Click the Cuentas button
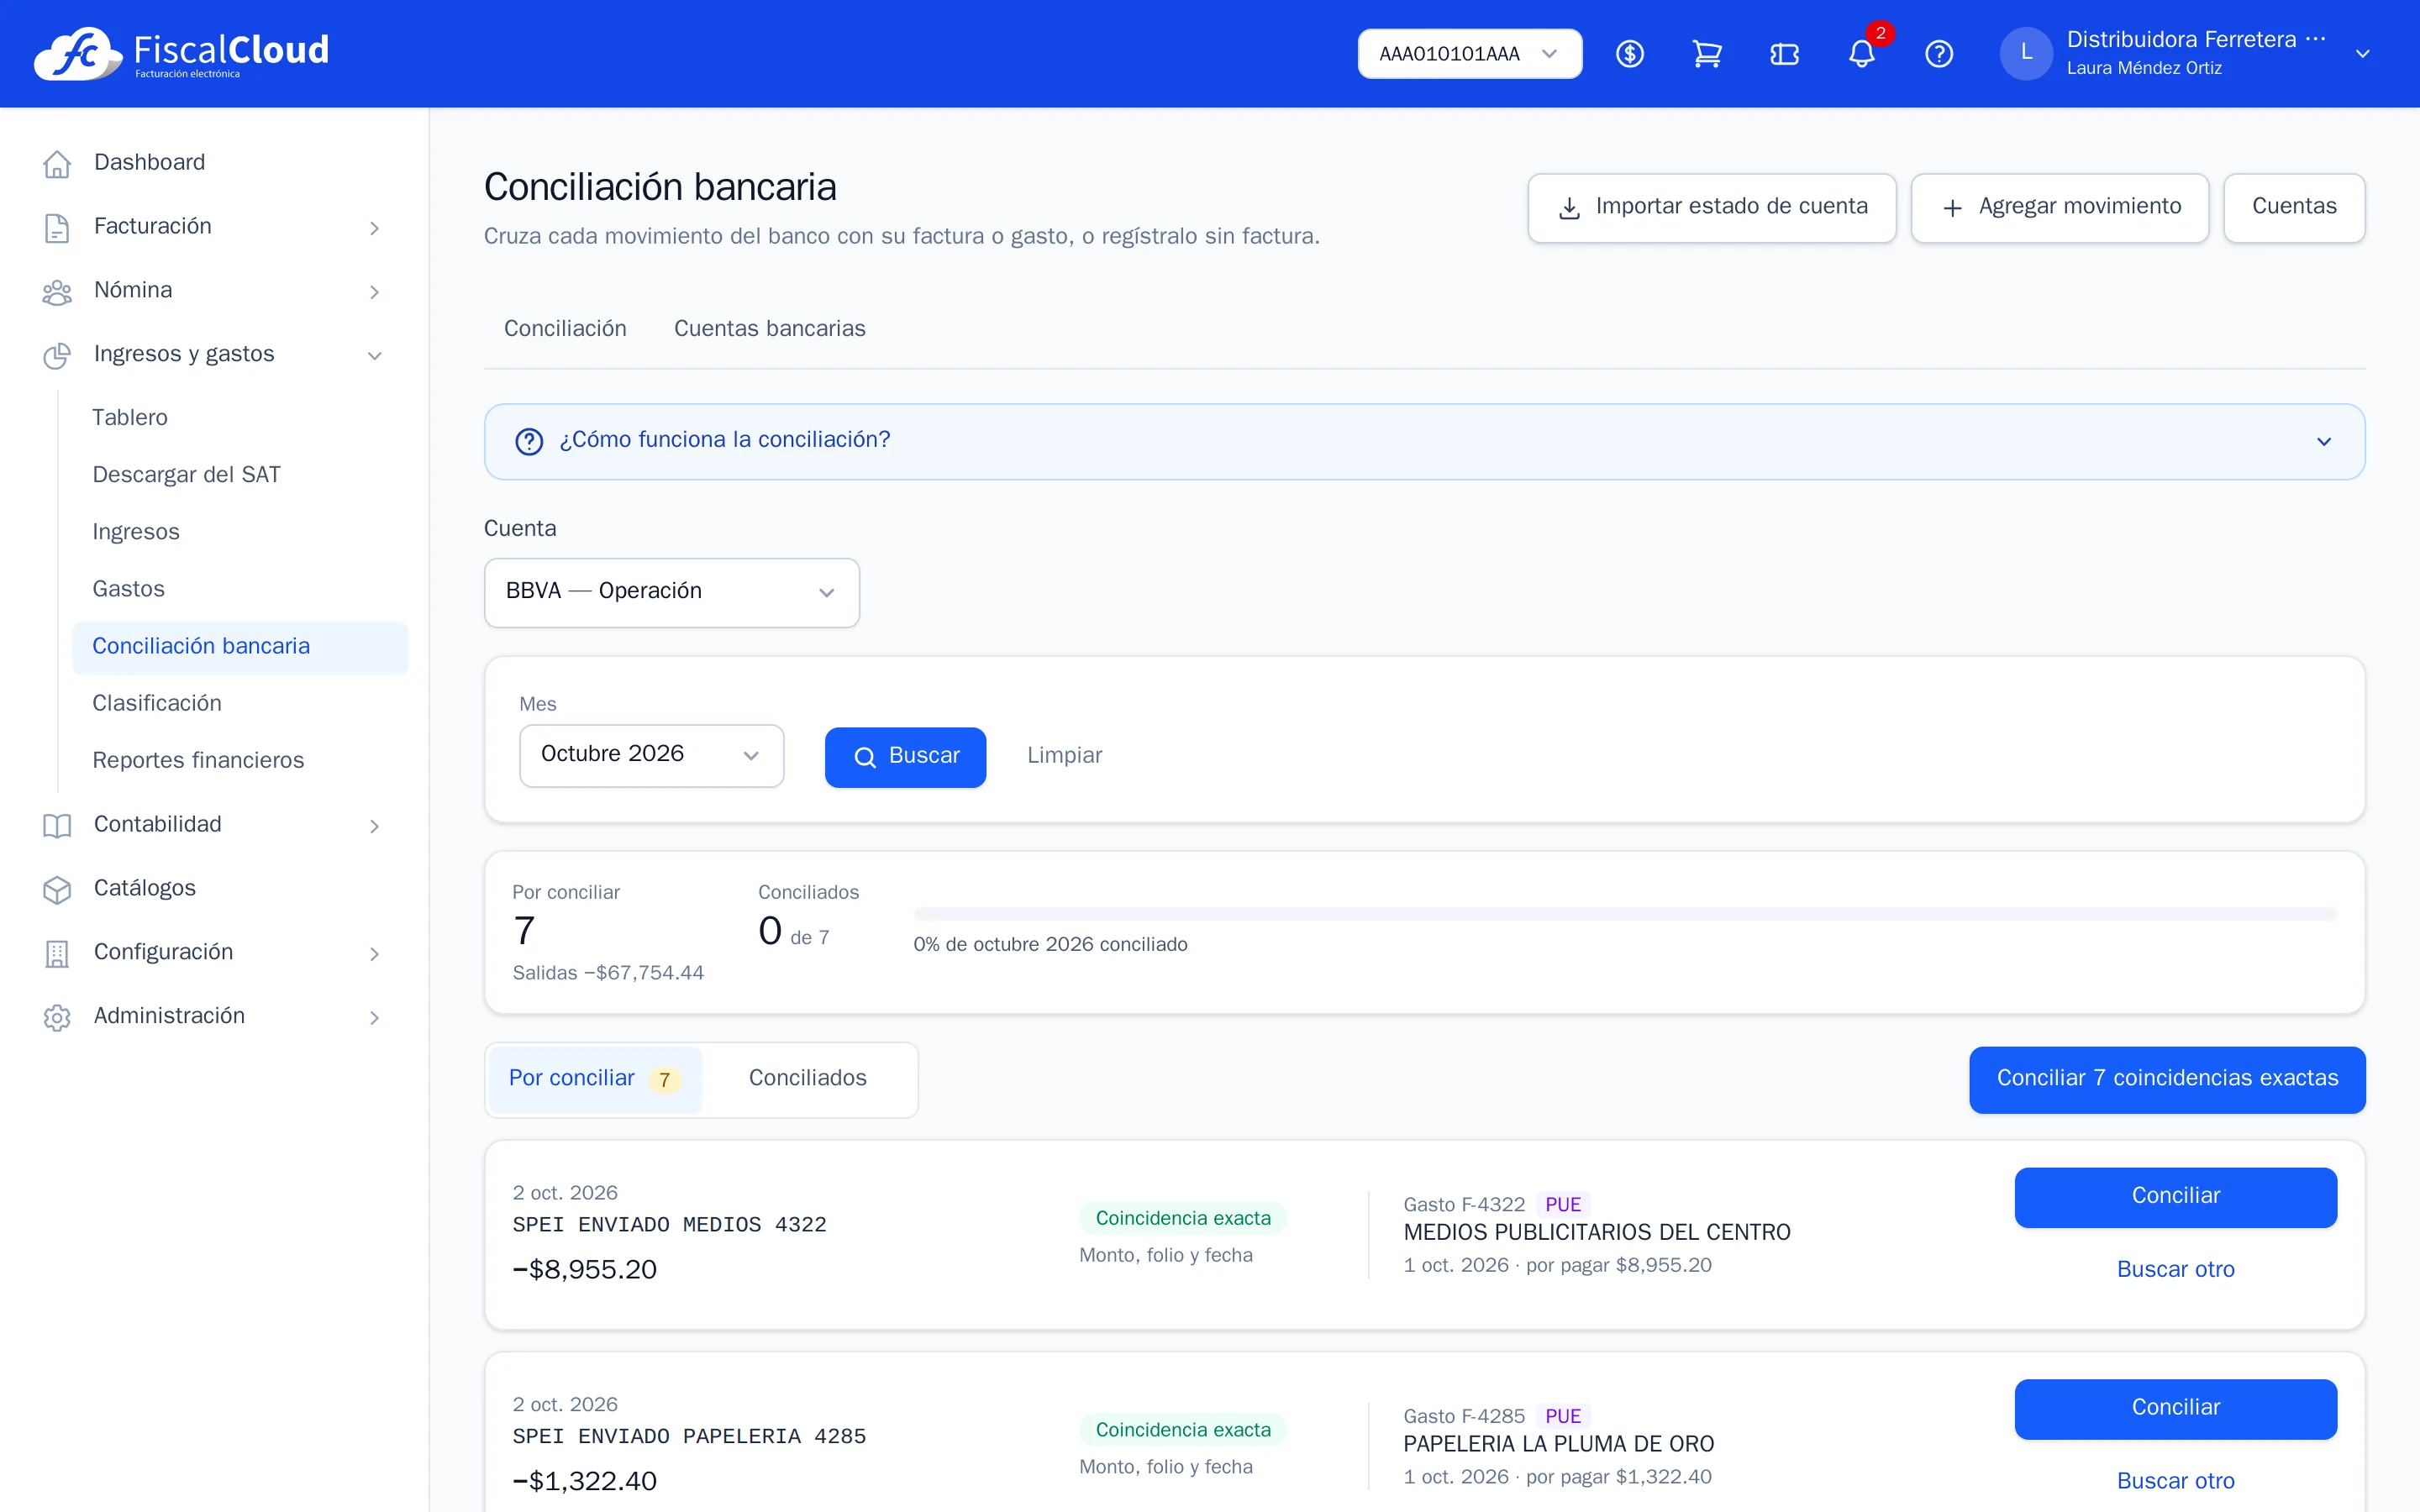This screenshot has height=1512, width=2420. point(2293,207)
